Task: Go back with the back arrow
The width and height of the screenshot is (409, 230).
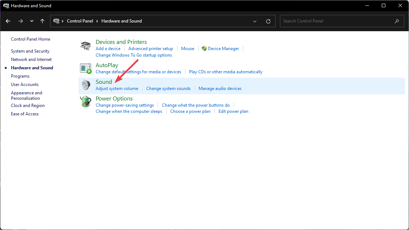Action: [8, 21]
